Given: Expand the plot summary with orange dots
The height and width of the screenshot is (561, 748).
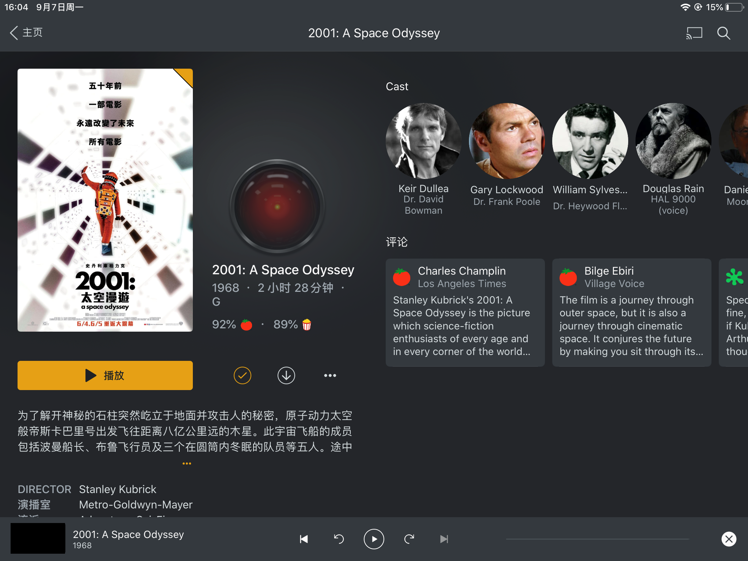Looking at the screenshot, I should (x=187, y=464).
